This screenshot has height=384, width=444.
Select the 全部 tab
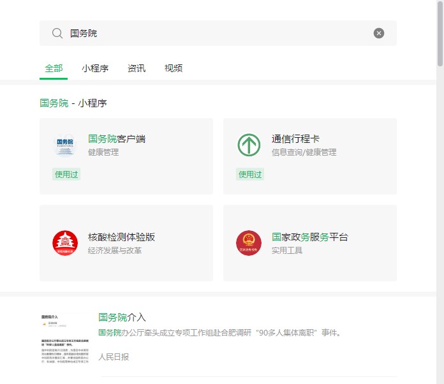click(54, 68)
